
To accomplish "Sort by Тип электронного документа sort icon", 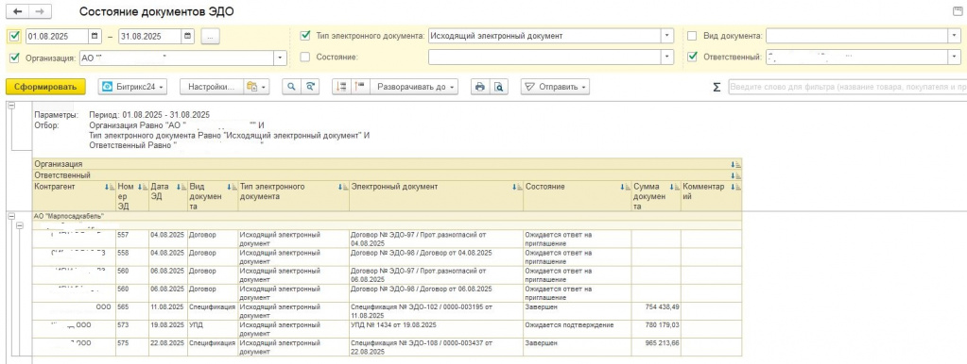I will click(x=343, y=187).
